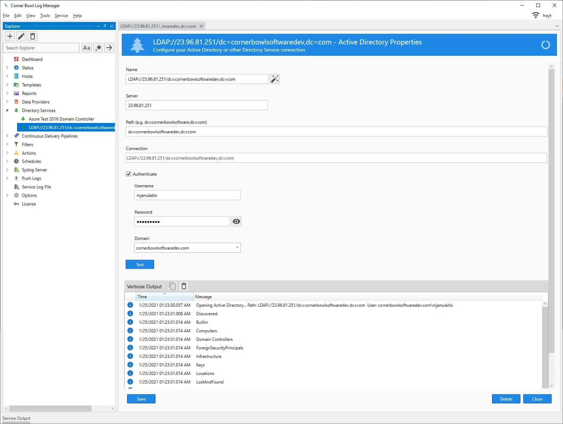This screenshot has height=424, width=563.
Task: Click the trash delete icon in Explorer toolbar
Action: [33, 36]
